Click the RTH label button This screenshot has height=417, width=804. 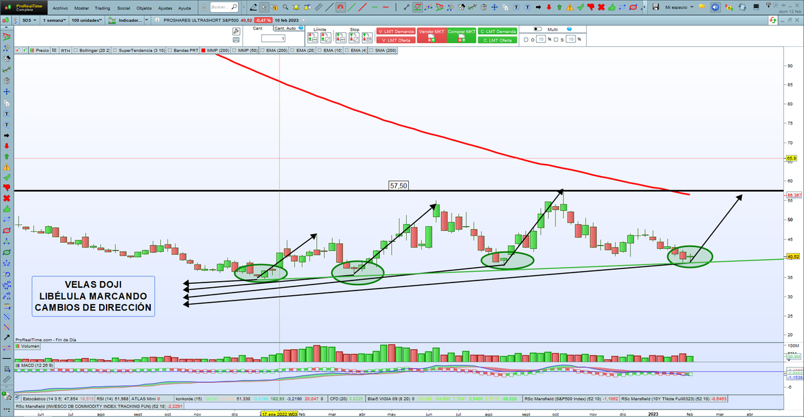click(66, 50)
